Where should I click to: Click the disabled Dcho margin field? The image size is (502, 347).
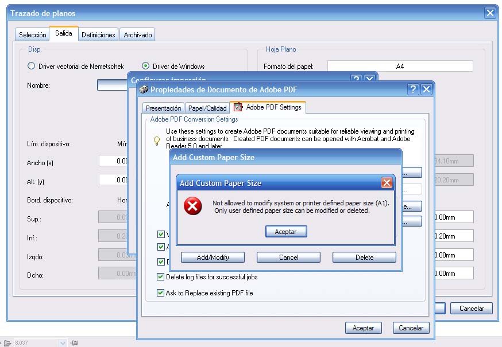[117, 274]
